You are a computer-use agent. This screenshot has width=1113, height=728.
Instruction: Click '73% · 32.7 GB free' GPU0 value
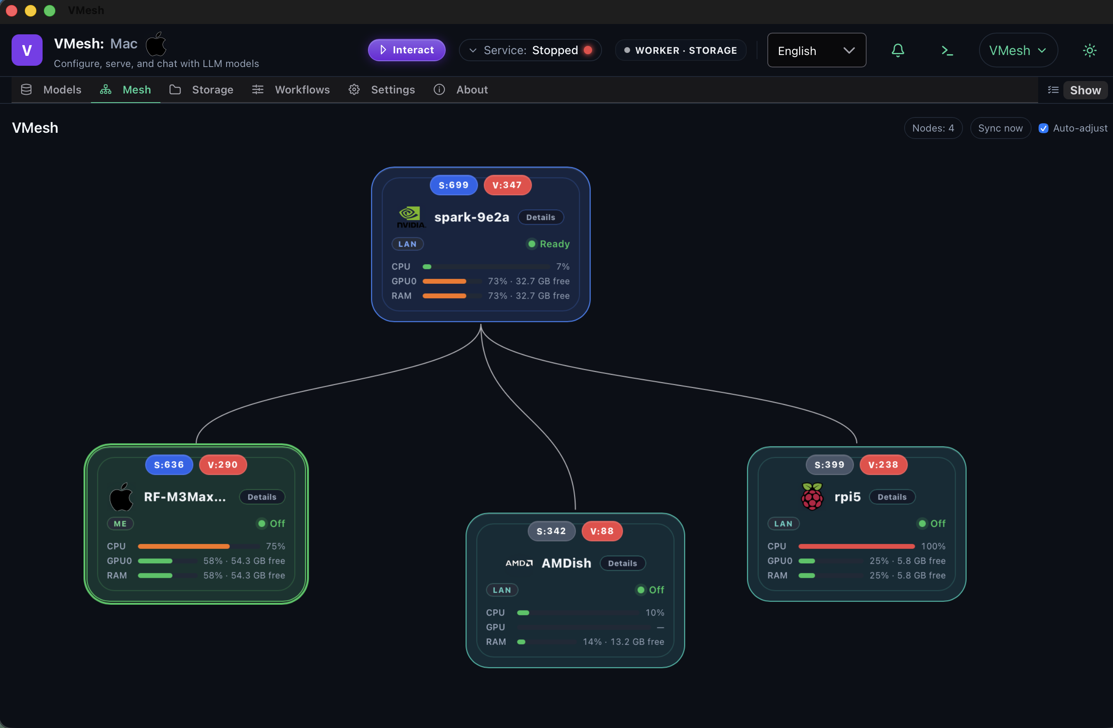(x=528, y=282)
